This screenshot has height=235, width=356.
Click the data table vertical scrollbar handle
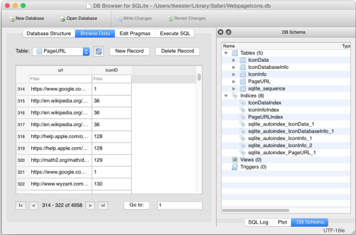199,77
